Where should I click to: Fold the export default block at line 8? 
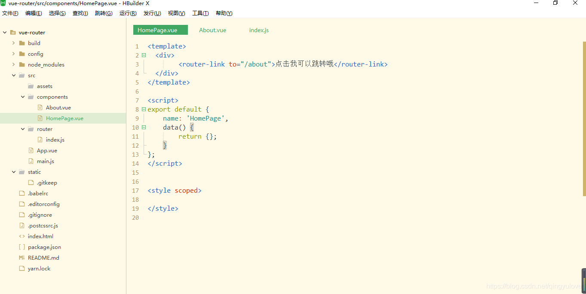tap(144, 109)
